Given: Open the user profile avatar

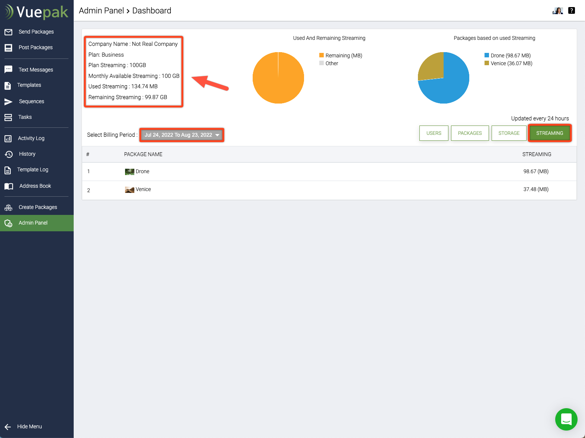Looking at the screenshot, I should click(557, 11).
